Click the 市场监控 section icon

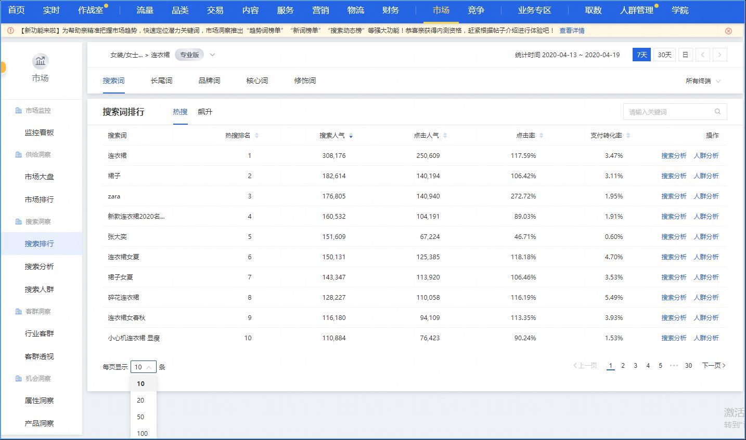(x=19, y=111)
